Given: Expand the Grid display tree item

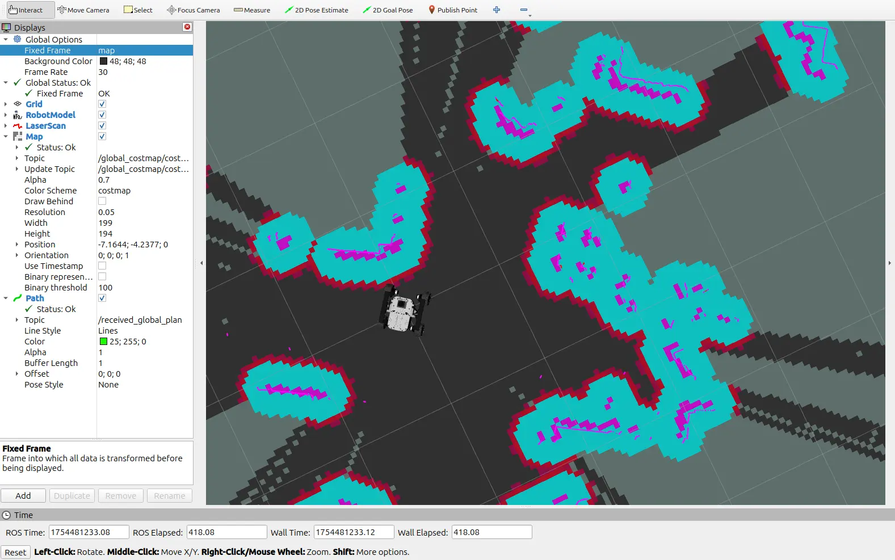Looking at the screenshot, I should [x=6, y=104].
